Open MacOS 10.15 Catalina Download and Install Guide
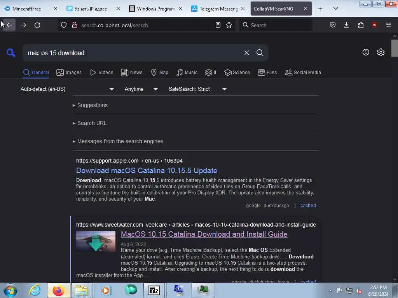Viewport: 398px width, 298px height. click(x=204, y=234)
